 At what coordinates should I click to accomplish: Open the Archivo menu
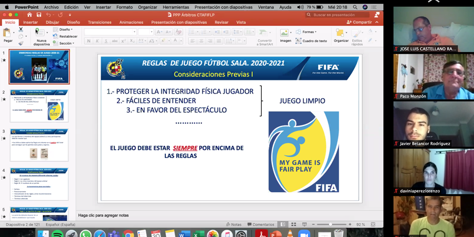point(52,7)
